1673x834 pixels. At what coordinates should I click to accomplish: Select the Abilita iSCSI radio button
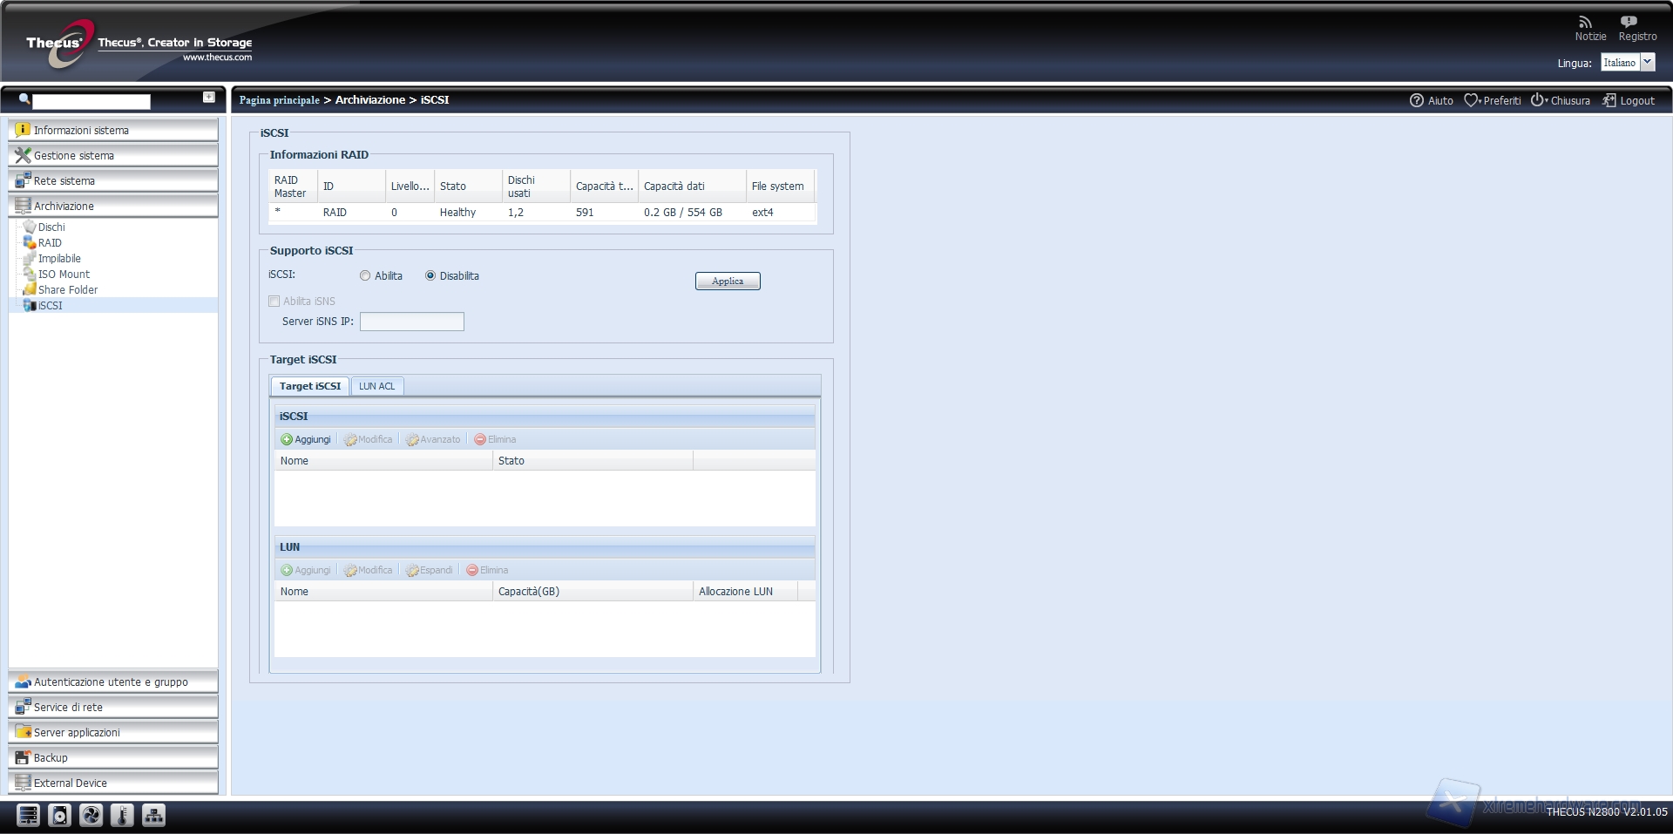365,276
